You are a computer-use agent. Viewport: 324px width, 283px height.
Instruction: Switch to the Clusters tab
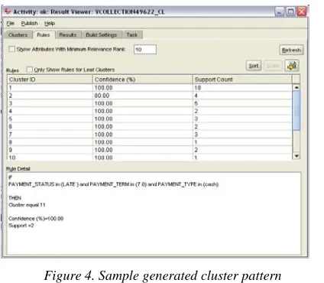(x=18, y=35)
